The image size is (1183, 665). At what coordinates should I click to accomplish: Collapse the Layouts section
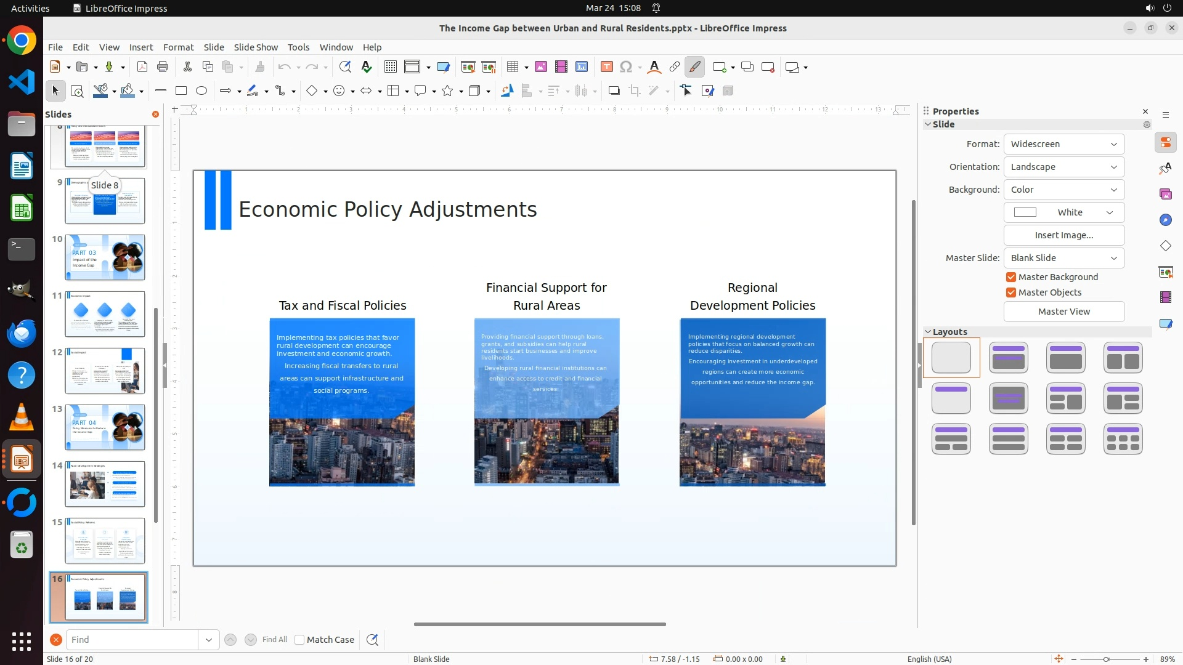pyautogui.click(x=928, y=332)
